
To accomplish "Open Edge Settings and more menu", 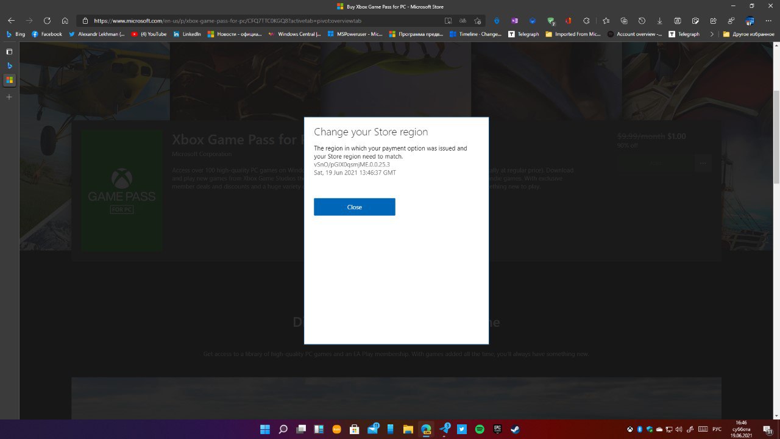I will coord(768,20).
